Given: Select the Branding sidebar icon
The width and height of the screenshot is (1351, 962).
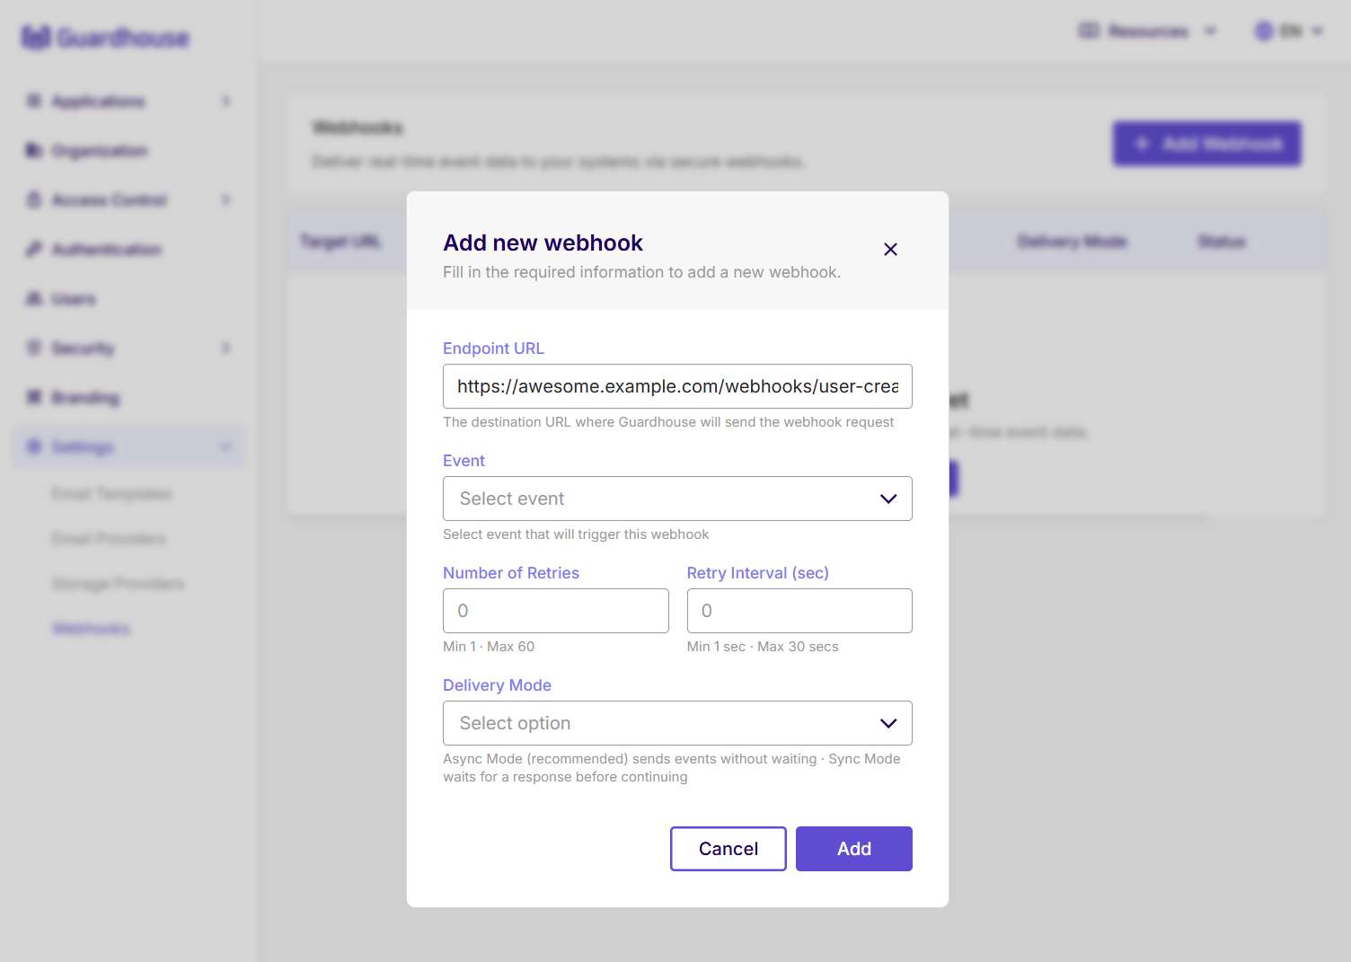Looking at the screenshot, I should pos(33,397).
